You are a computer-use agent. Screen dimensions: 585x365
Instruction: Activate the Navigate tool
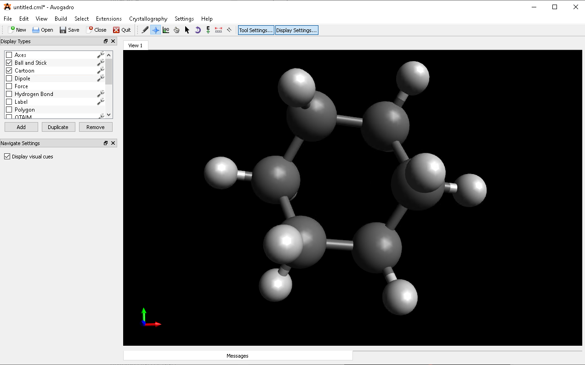pyautogui.click(x=155, y=29)
